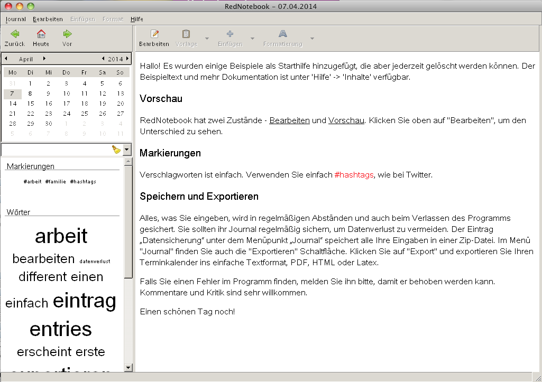Open the Einfügen menu in menu bar
The height and width of the screenshot is (382, 542).
[x=82, y=20]
